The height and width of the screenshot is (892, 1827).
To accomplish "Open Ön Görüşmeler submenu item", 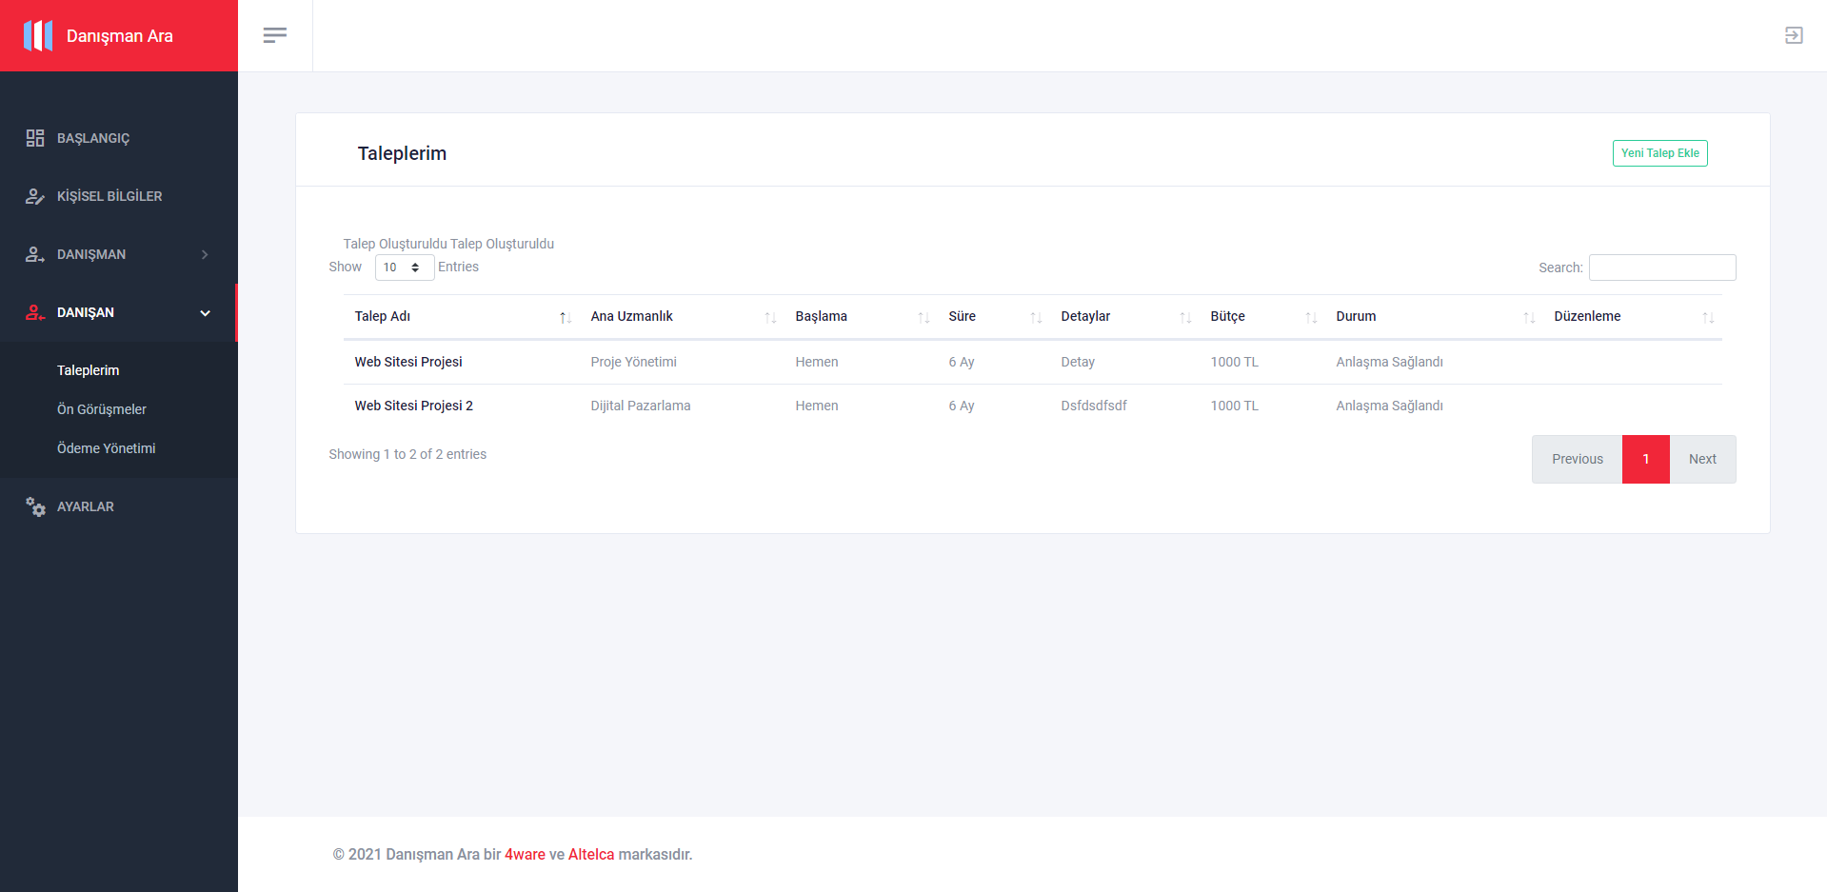I will click(102, 409).
